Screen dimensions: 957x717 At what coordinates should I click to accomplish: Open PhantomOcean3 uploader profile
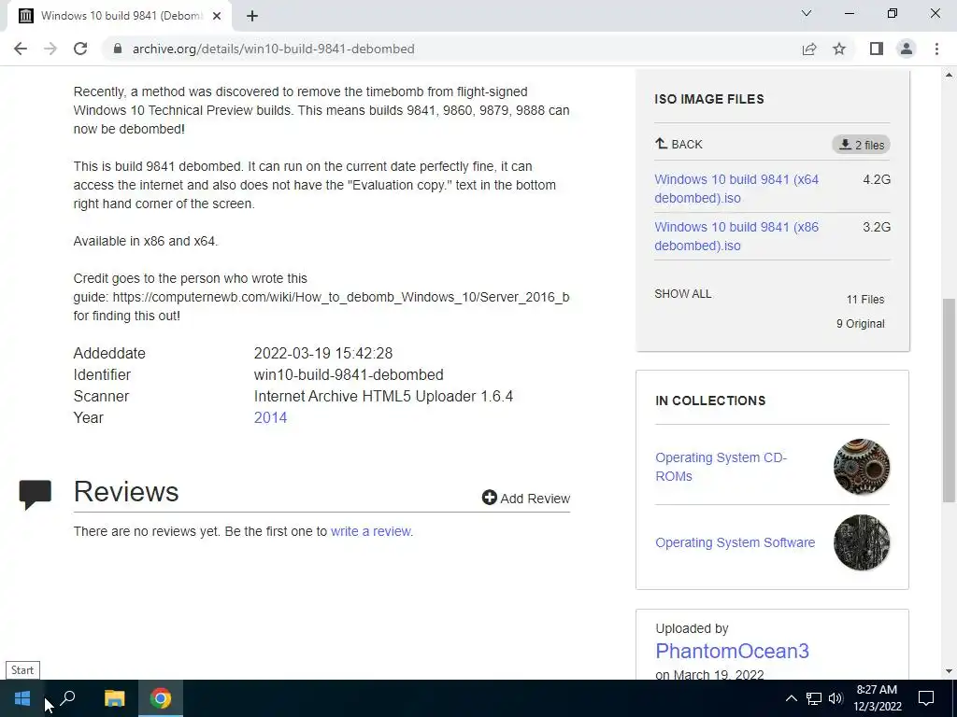point(732,651)
